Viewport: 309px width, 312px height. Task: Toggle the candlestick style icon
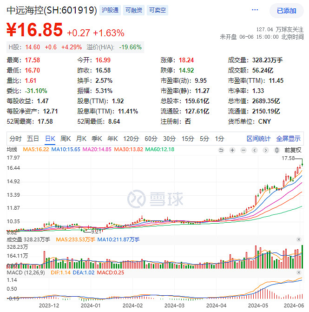coord(277,150)
